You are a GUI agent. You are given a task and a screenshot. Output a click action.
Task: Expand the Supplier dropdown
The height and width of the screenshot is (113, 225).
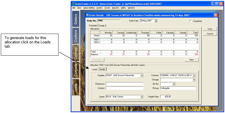pyautogui.click(x=142, y=75)
